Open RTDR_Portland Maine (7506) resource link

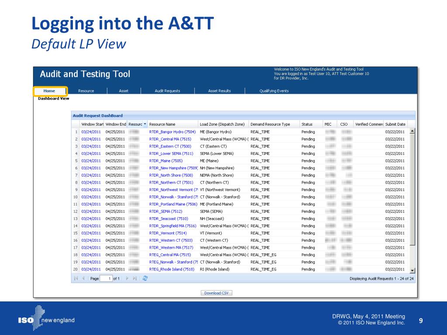pyautogui.click(x=173, y=204)
